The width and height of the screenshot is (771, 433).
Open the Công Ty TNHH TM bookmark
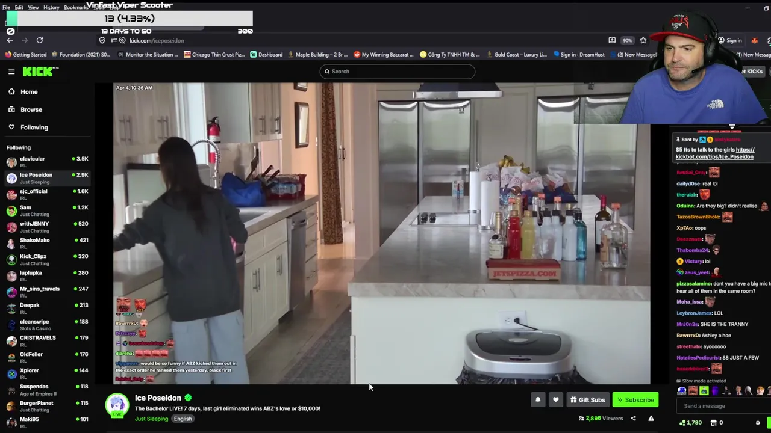[450, 55]
